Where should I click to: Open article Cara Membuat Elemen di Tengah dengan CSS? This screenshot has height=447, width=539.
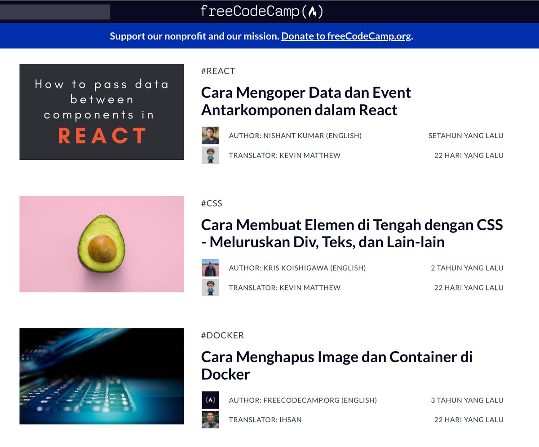coord(352,233)
